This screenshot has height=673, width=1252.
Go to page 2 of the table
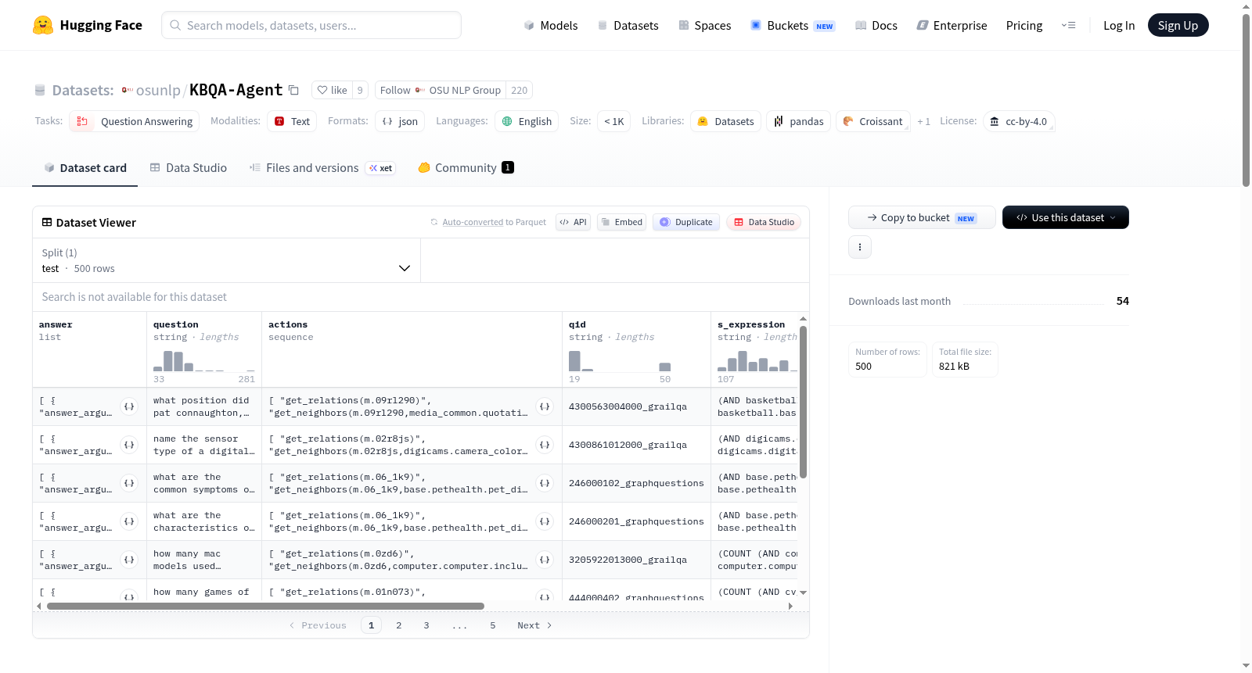point(399,625)
